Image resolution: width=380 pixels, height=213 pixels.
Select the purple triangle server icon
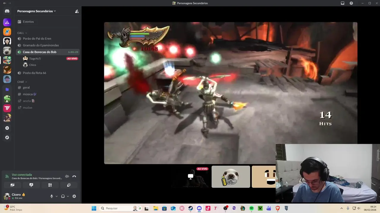pyautogui.click(x=7, y=22)
